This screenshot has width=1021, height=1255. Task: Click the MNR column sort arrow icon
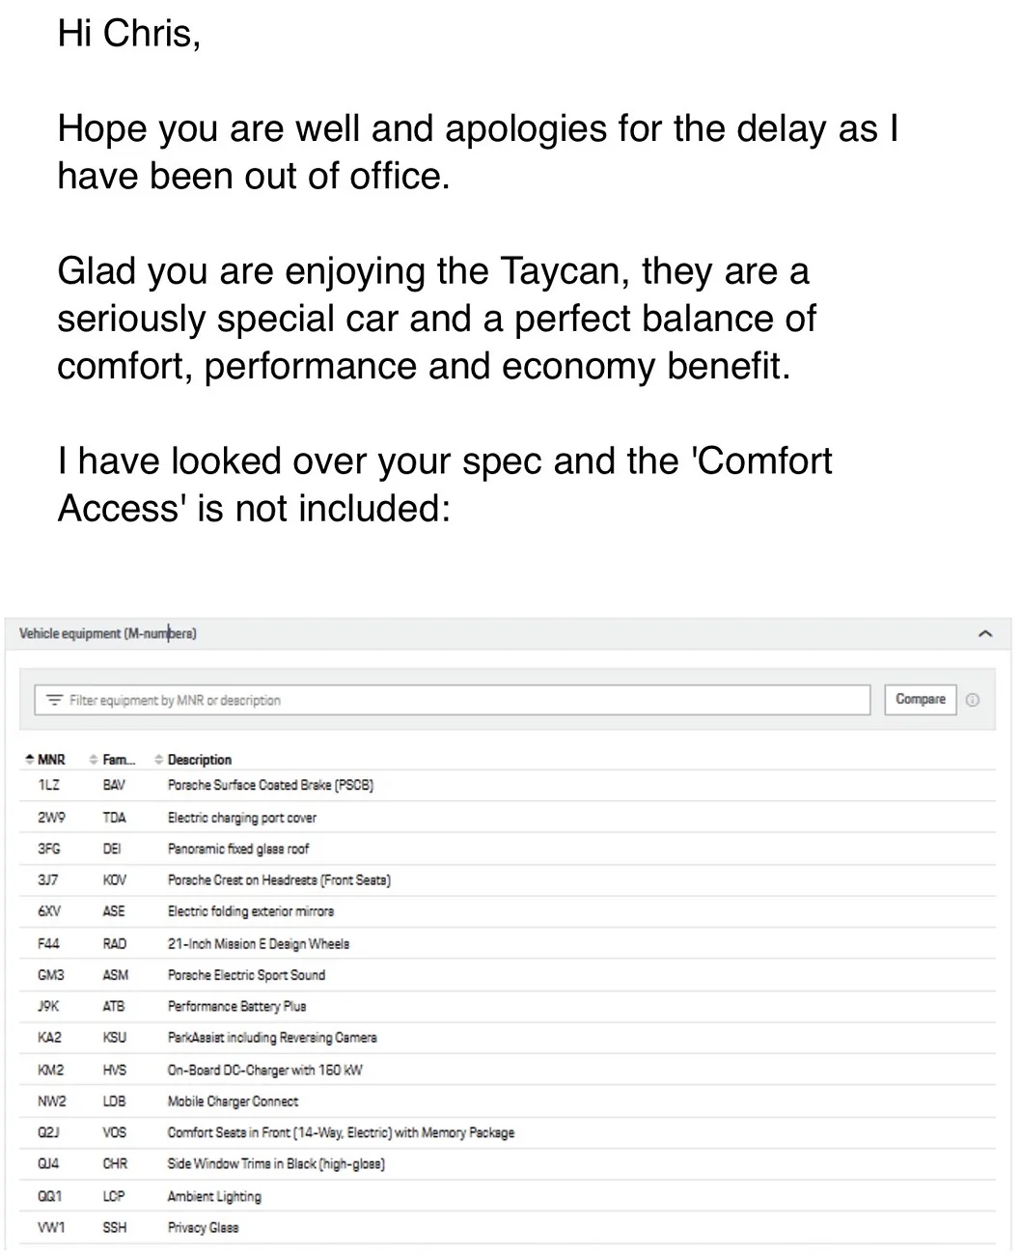click(x=29, y=760)
